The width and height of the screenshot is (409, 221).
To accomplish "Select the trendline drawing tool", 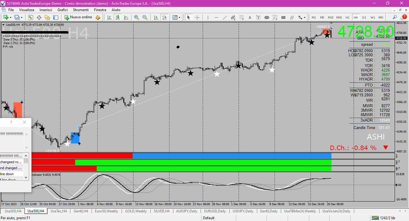I will point(225,17).
